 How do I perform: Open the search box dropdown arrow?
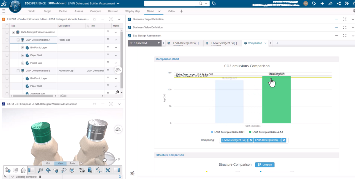point(206,4)
